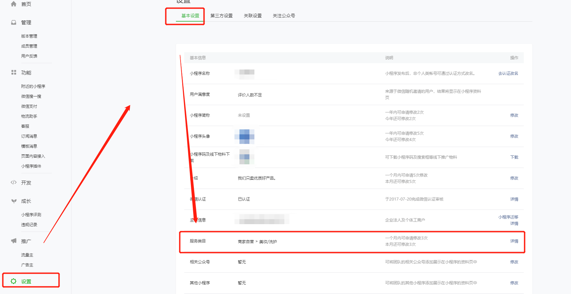Click the 设置 gear icon
Image resolution: width=571 pixels, height=294 pixels.
(x=14, y=281)
